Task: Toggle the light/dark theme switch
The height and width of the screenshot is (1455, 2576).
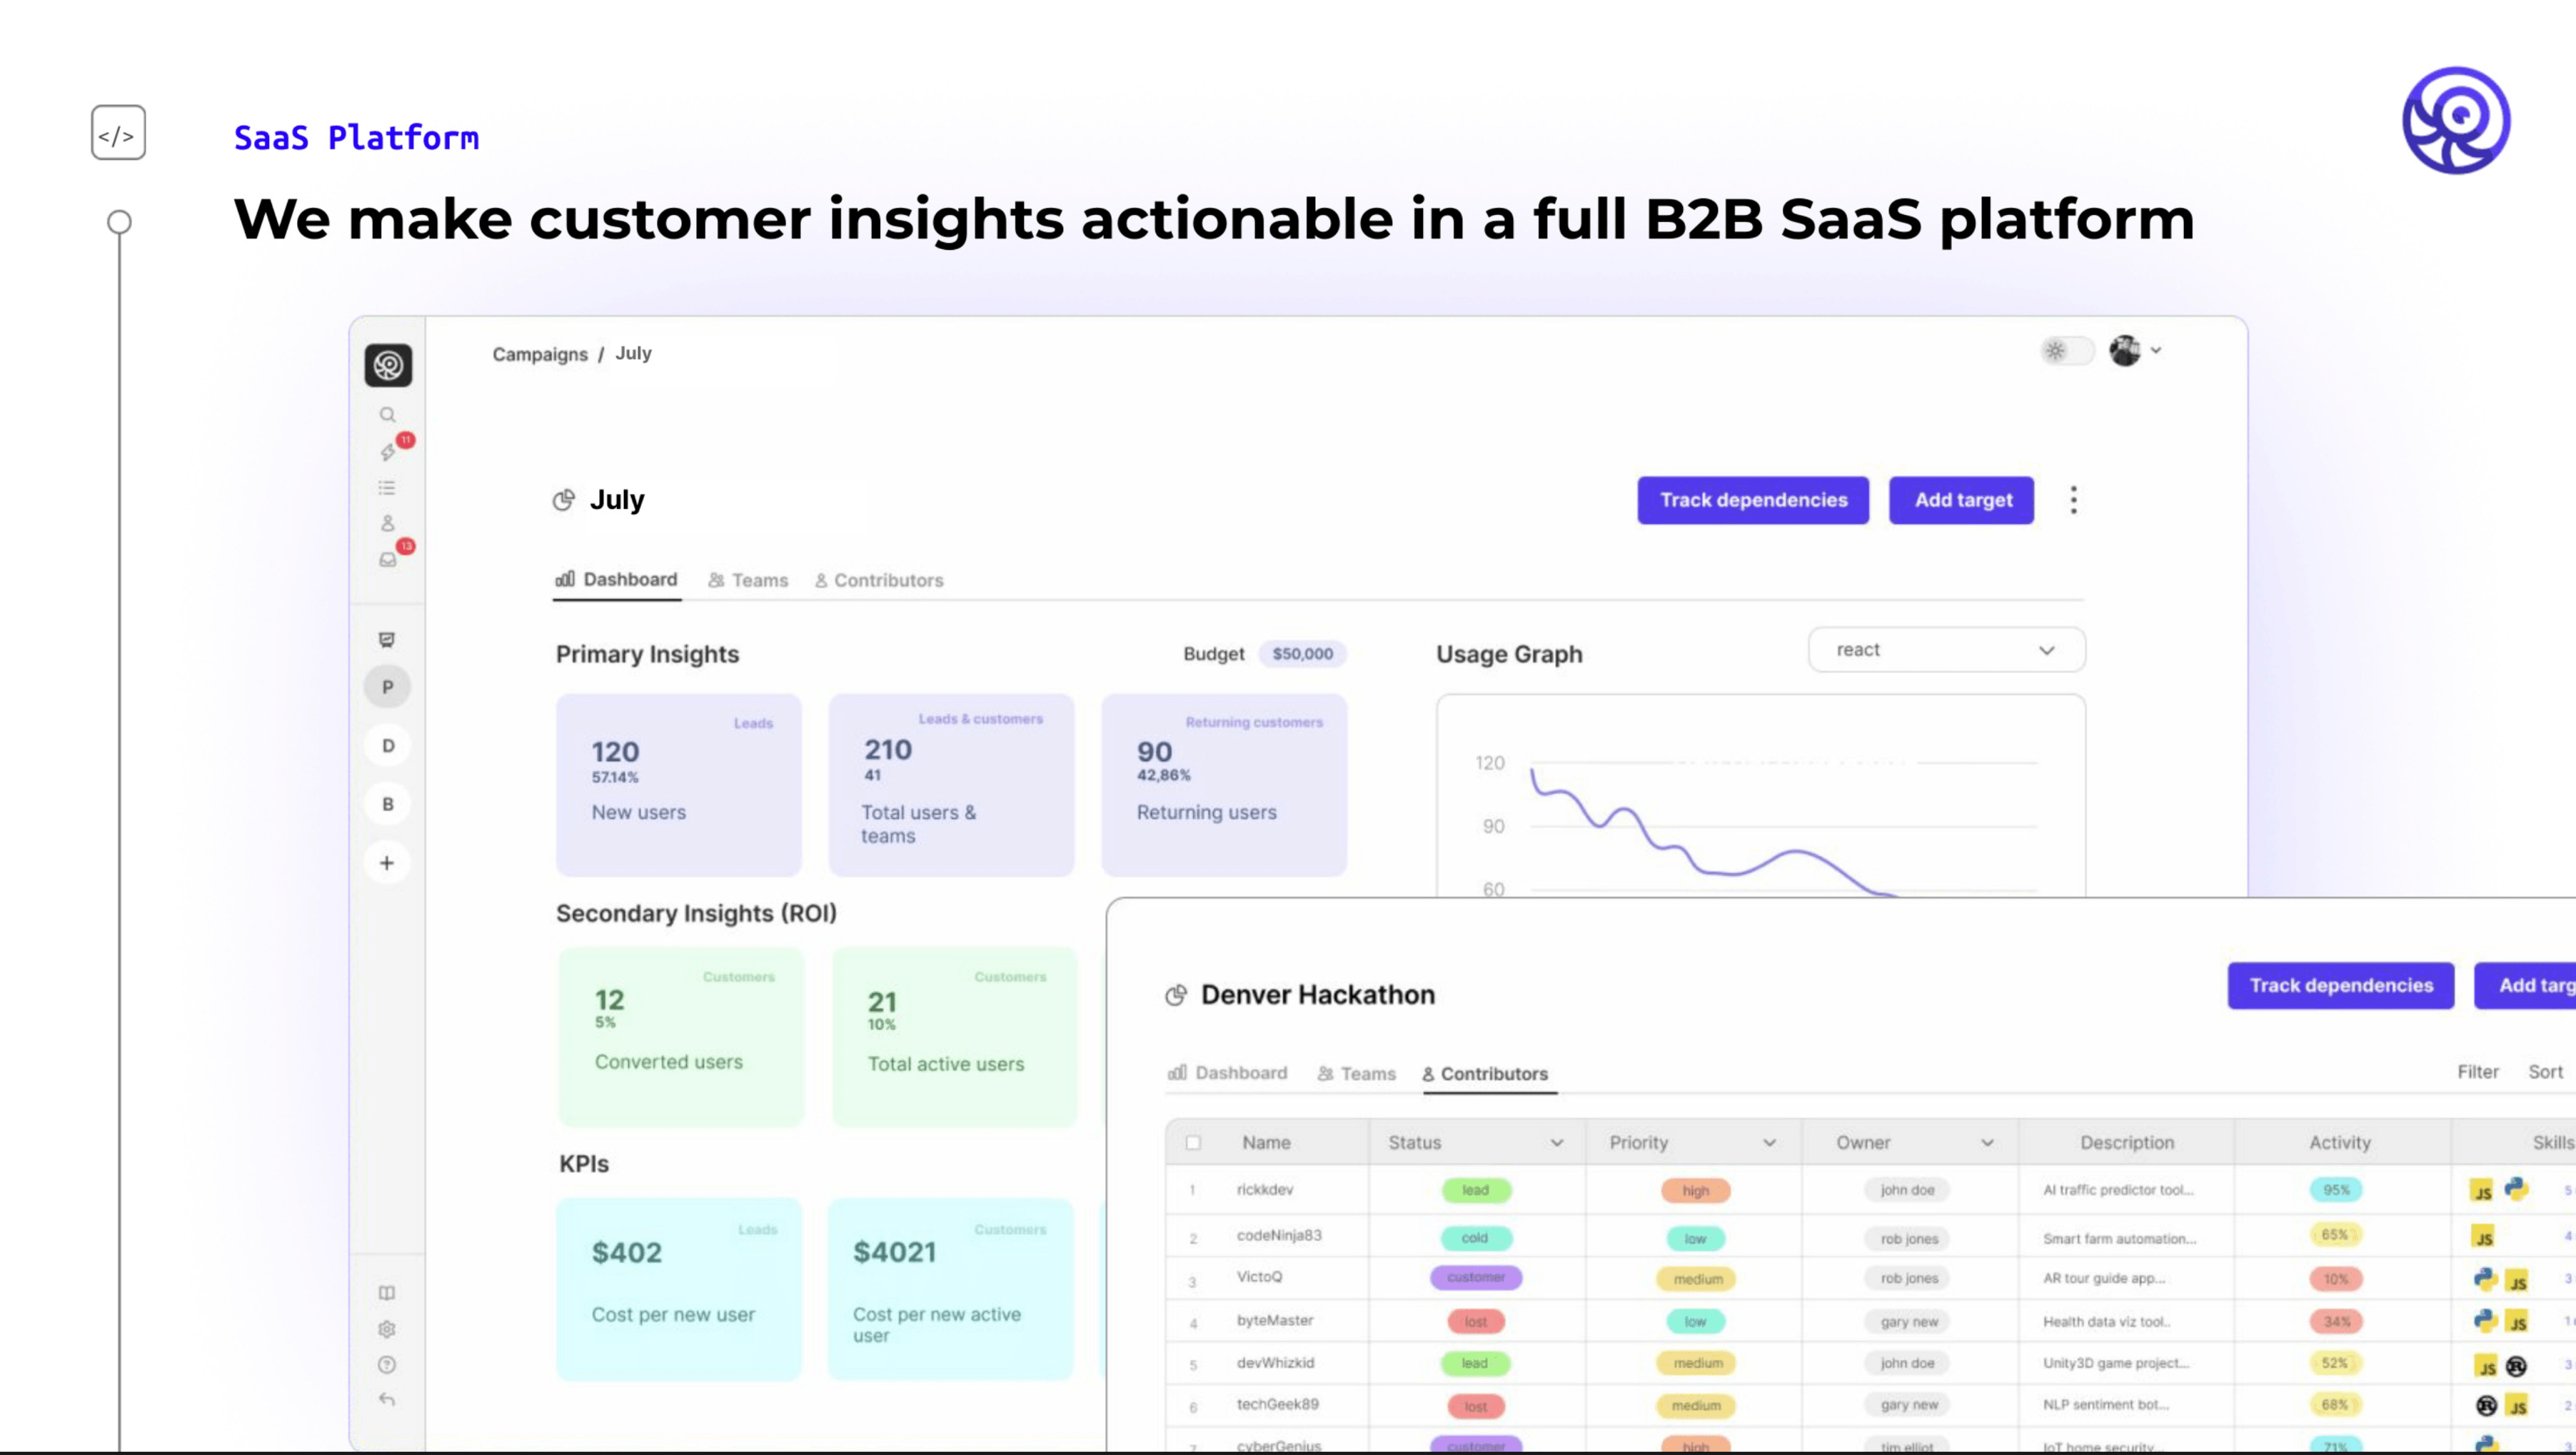Action: [x=2066, y=351]
